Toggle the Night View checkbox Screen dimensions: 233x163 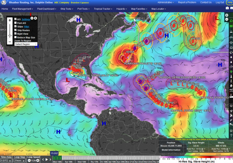(x=15, y=34)
